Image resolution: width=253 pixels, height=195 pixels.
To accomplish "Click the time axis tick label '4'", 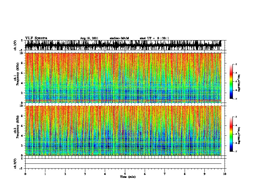I will [x=105, y=174].
